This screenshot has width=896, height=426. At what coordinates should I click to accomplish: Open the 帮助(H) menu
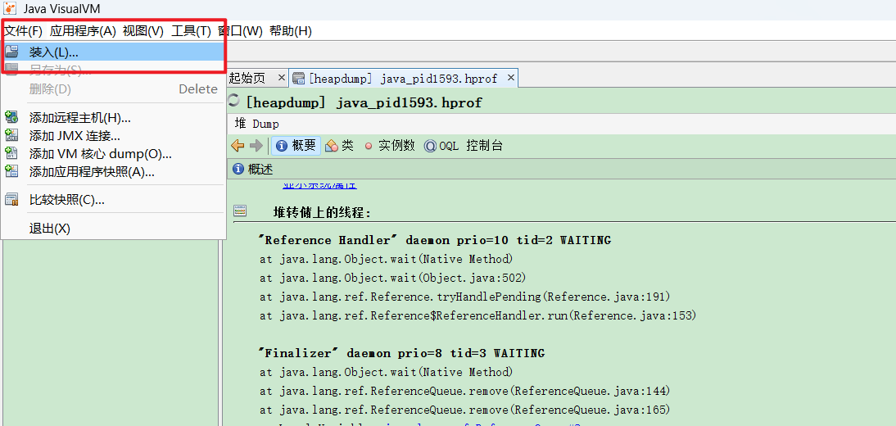click(290, 31)
